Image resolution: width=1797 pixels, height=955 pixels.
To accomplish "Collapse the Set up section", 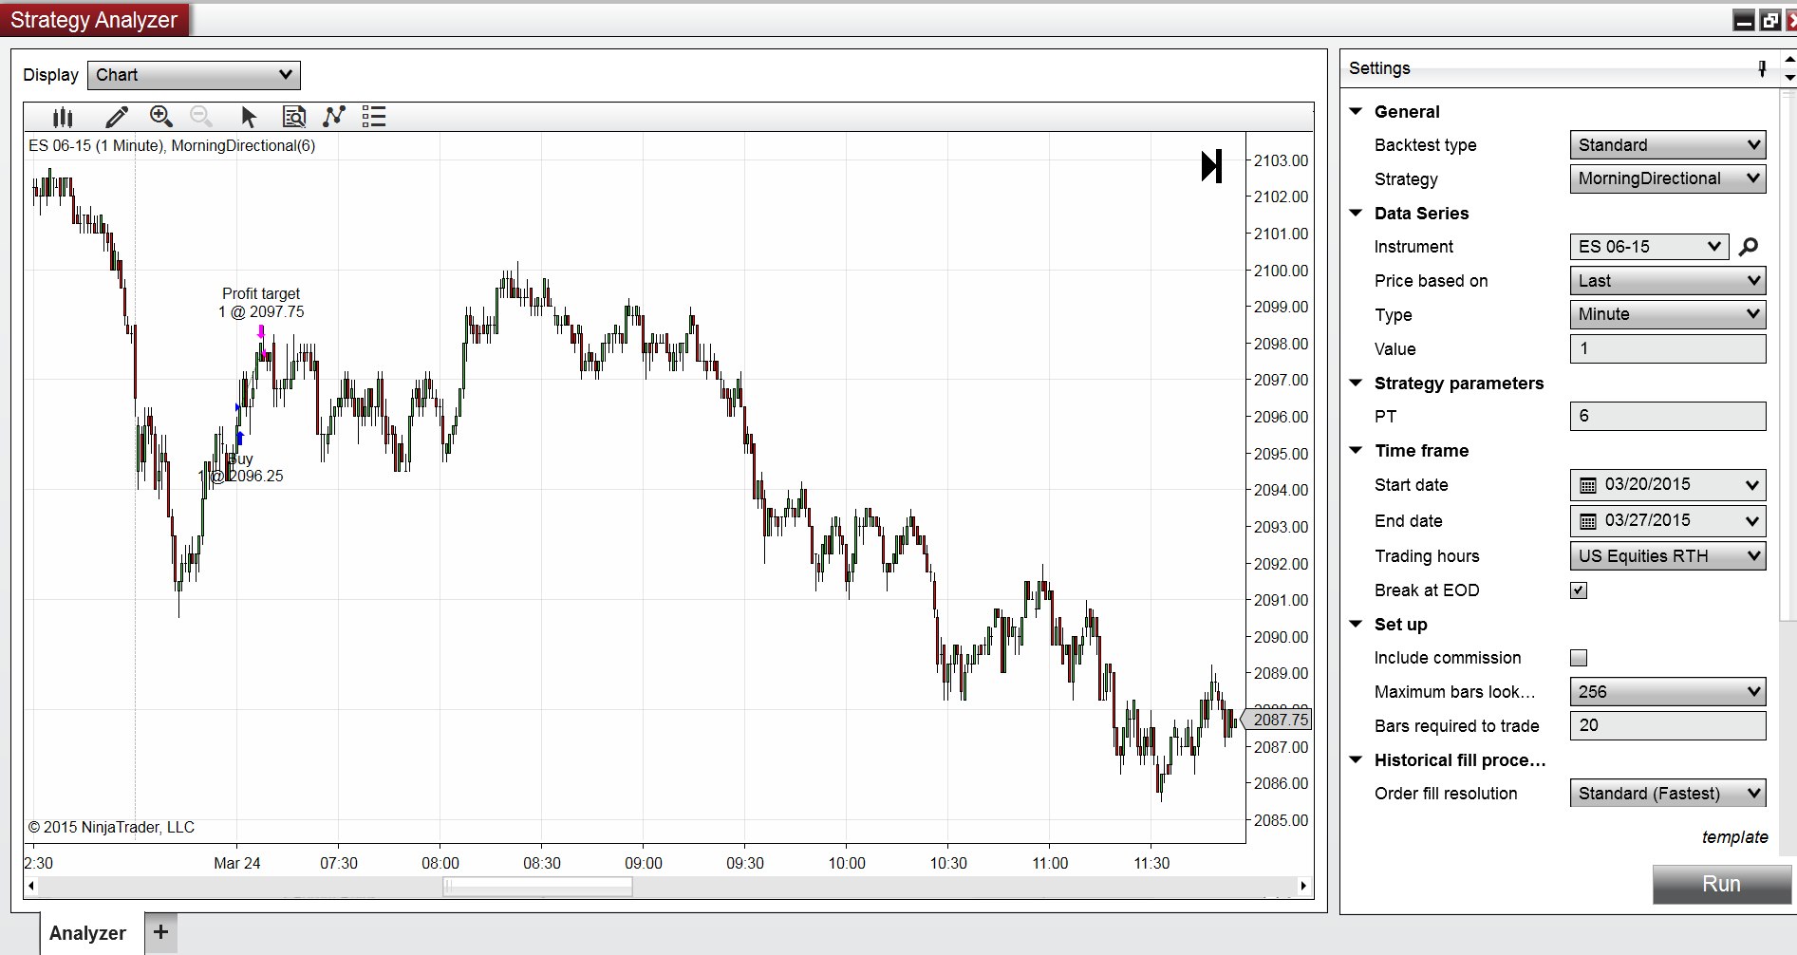I will (x=1356, y=624).
